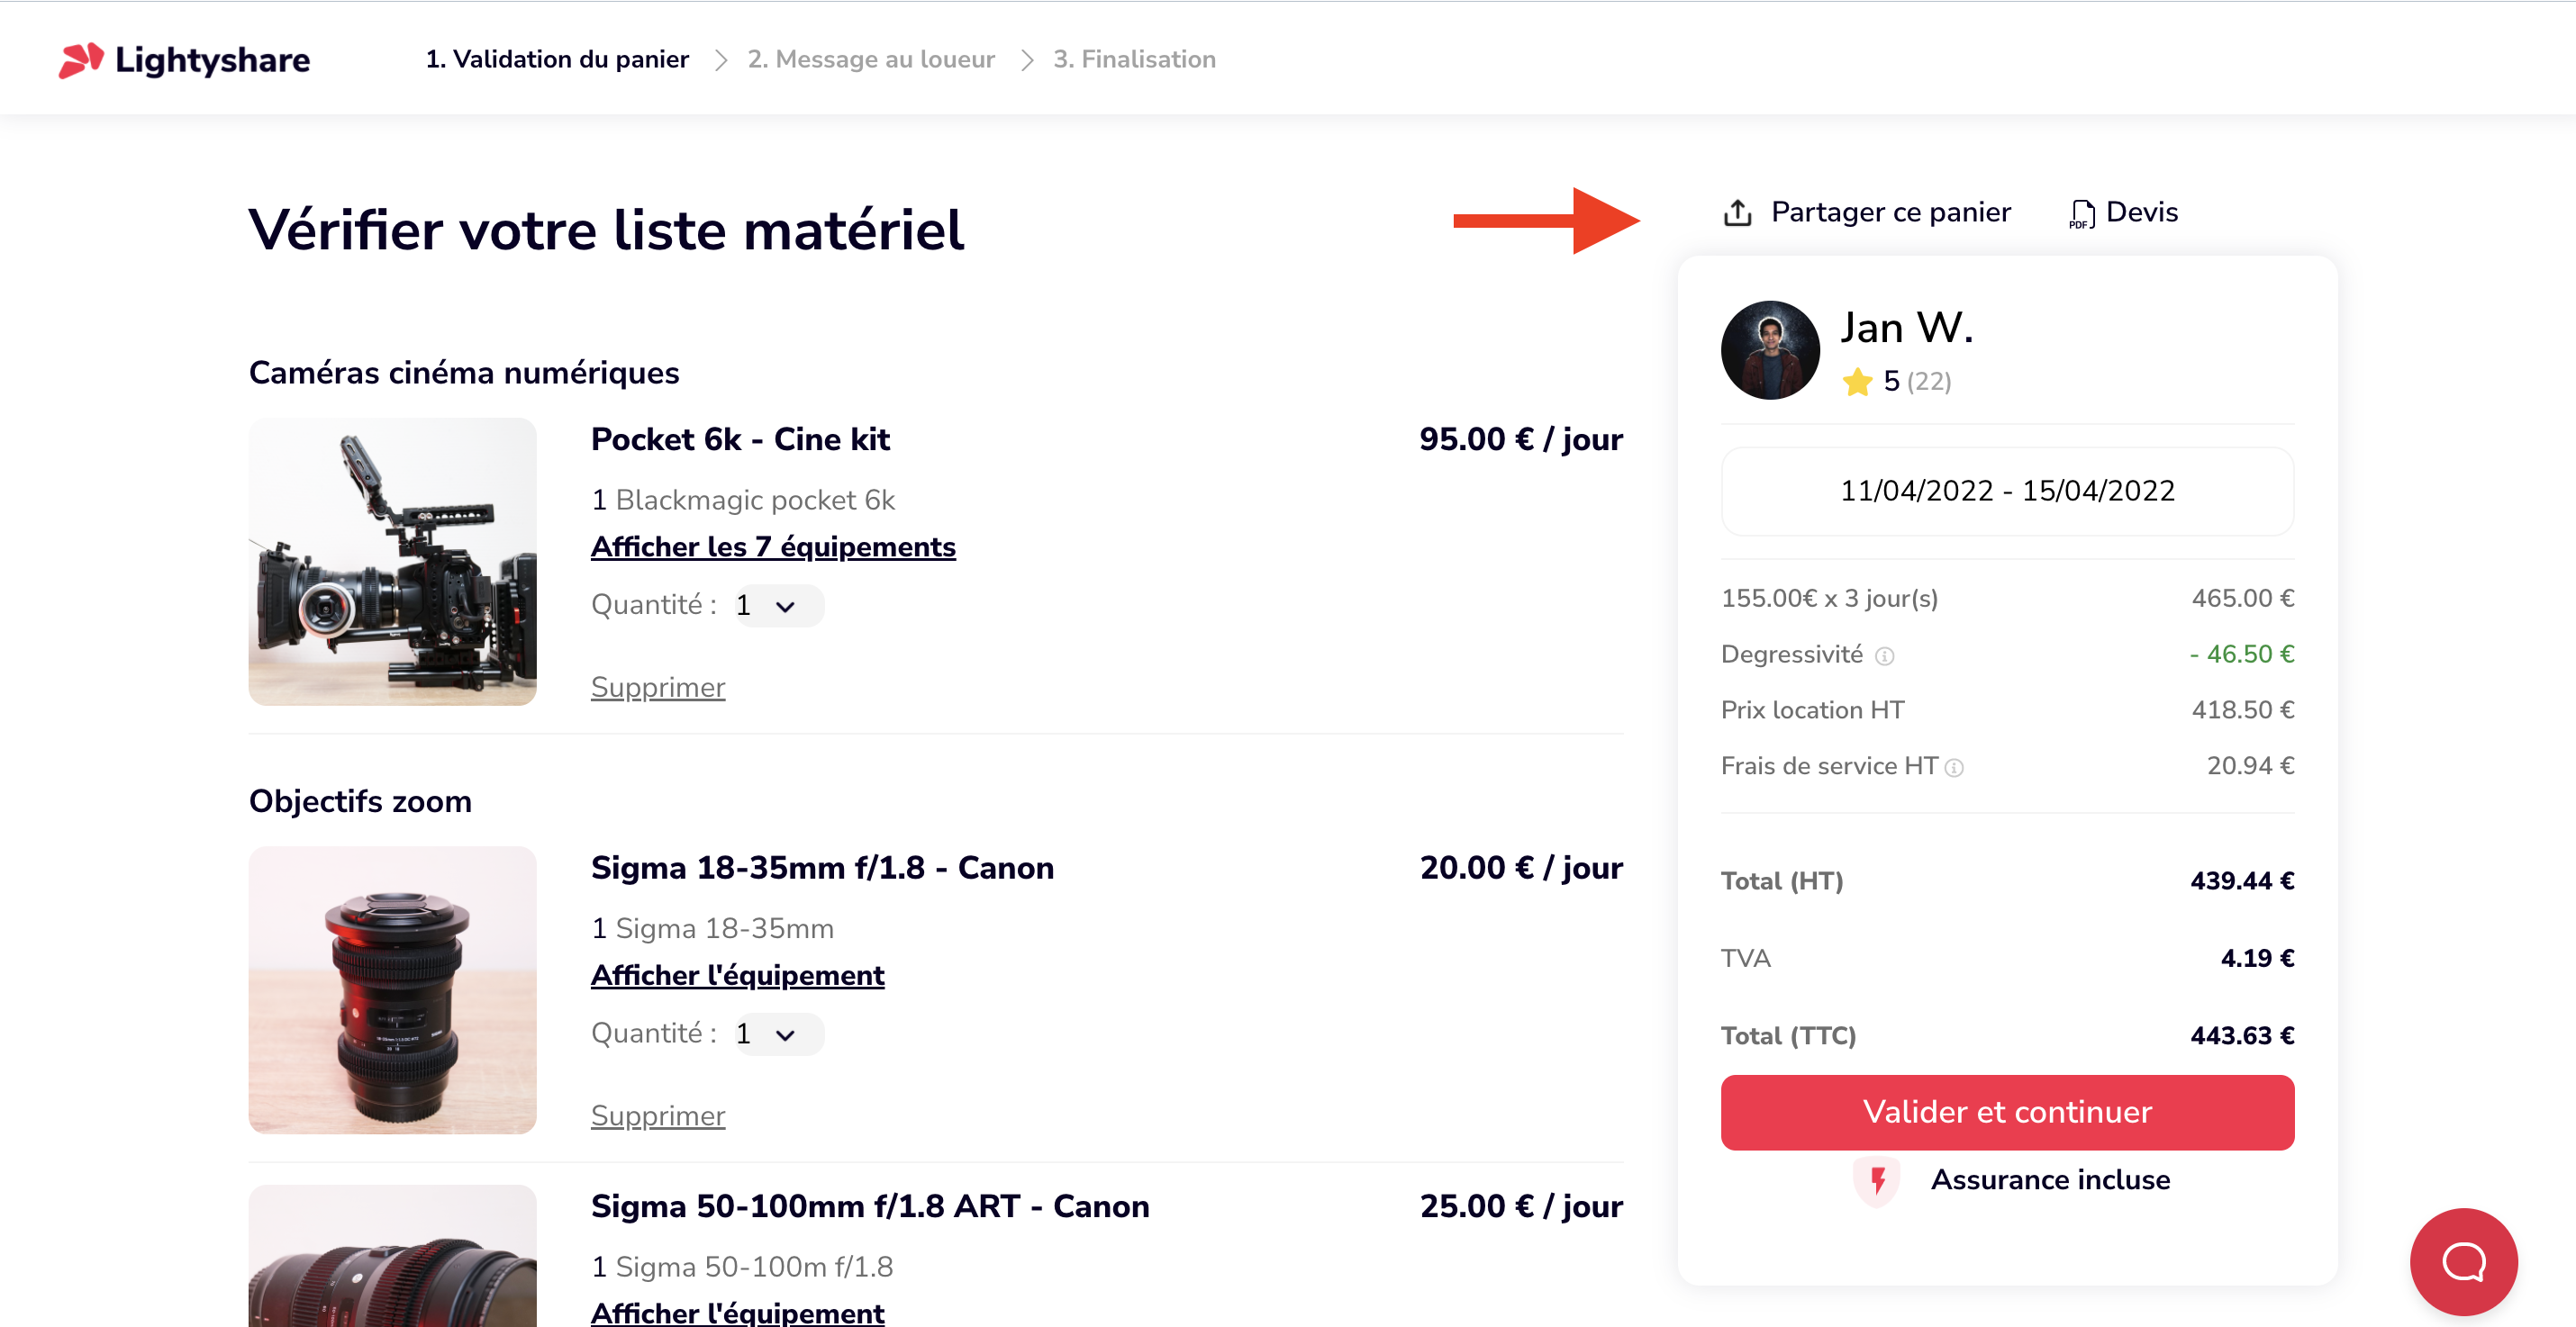Click the yellow rating star for Jan W.

[x=1858, y=382]
